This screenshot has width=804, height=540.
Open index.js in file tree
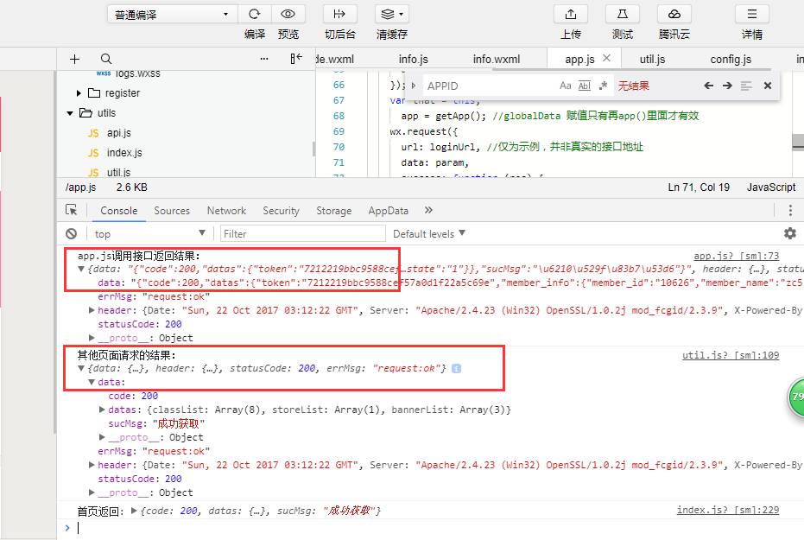click(124, 153)
